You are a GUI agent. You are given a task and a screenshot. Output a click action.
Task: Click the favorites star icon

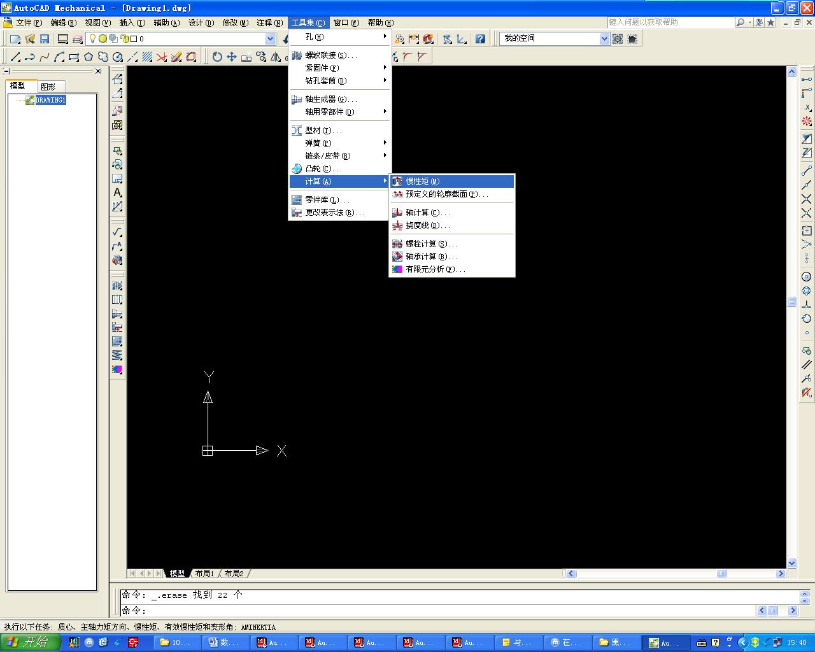coord(771,22)
